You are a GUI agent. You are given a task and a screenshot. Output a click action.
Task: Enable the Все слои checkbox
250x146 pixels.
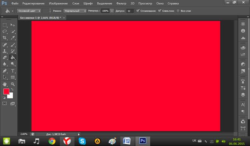coord(178,11)
